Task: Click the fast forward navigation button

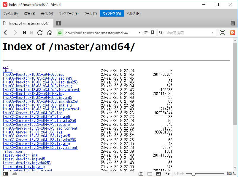Action: (x=31, y=33)
